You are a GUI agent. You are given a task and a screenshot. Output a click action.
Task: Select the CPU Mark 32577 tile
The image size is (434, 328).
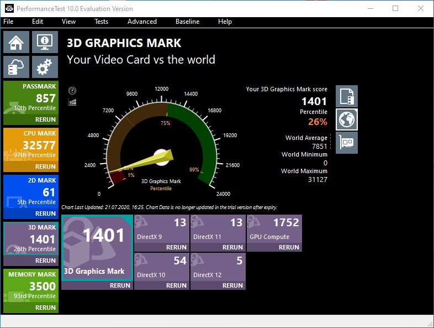tap(31, 144)
